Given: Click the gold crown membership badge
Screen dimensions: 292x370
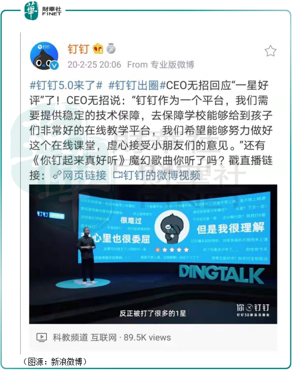Looking at the screenshot, I should point(98,49).
